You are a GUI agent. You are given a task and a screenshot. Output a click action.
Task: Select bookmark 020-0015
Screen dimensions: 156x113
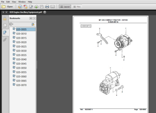point(21,38)
